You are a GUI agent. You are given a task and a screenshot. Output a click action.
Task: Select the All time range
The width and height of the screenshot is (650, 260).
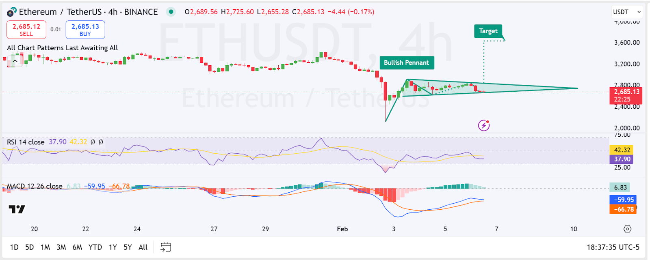coord(143,247)
